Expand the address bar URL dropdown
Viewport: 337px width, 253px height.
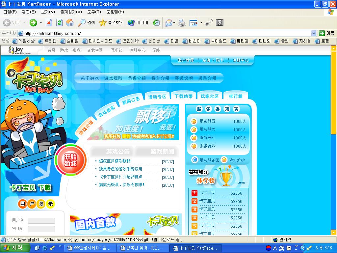tap(314, 33)
